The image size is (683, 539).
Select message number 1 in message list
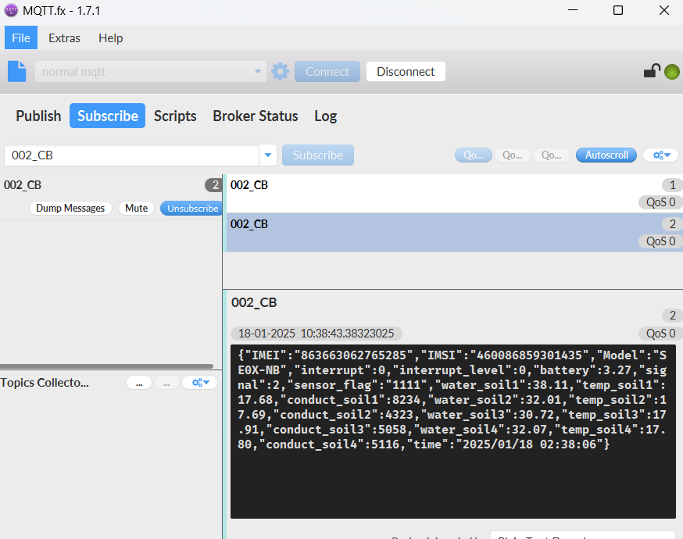coord(453,194)
